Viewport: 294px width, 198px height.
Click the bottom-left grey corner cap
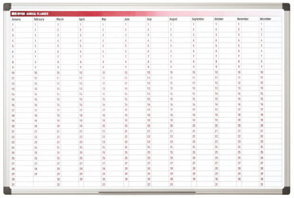(6, 191)
